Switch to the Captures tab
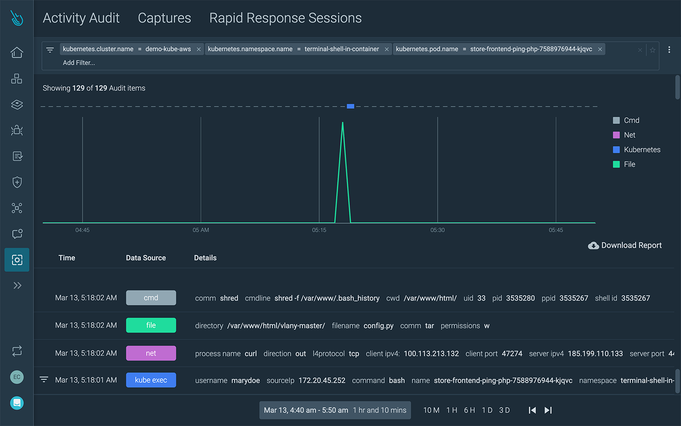The height and width of the screenshot is (426, 681). (x=164, y=18)
